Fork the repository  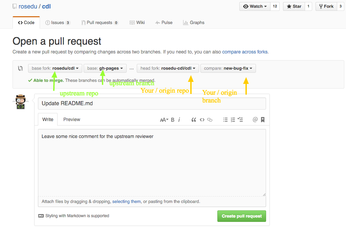coord(326,6)
